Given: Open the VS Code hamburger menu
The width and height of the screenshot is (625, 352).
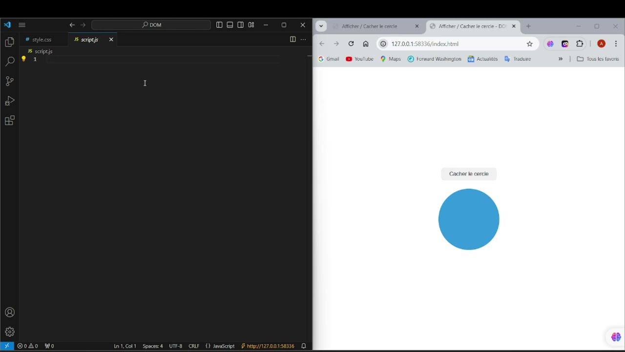Looking at the screenshot, I should tap(22, 25).
